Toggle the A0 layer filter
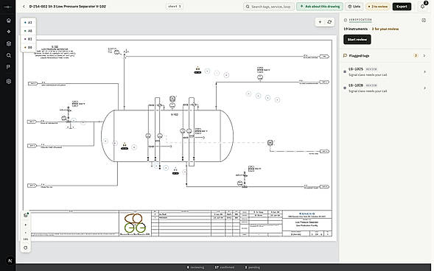Viewport: 434px width, 271px height. (28, 31)
